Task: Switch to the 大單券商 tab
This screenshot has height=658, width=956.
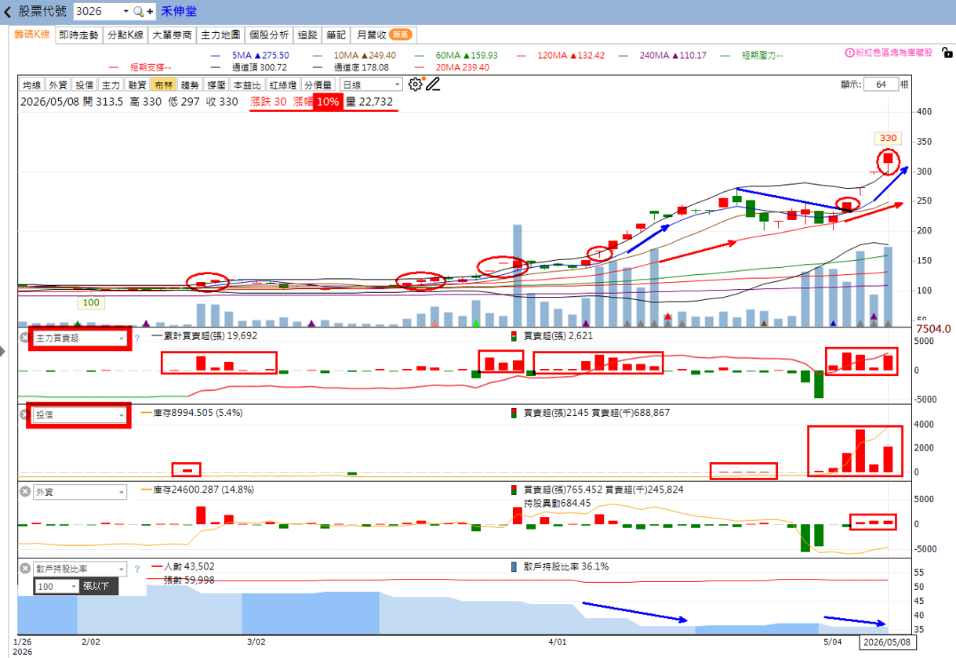Action: tap(173, 34)
